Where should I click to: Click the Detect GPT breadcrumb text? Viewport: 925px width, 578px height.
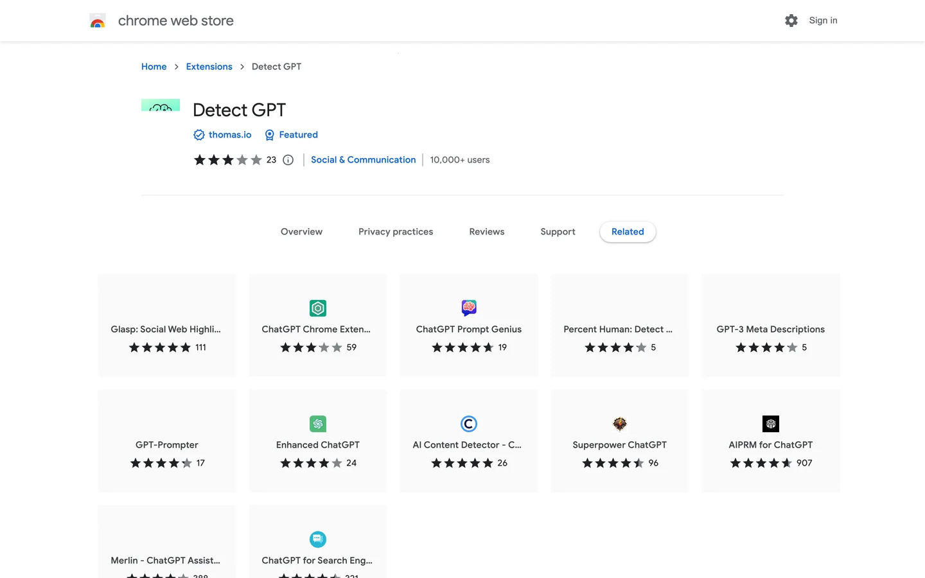point(276,67)
